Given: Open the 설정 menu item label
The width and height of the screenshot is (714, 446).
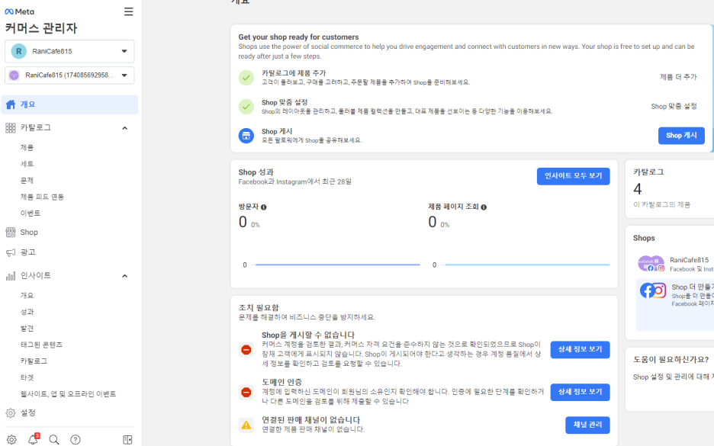Looking at the screenshot, I should coord(27,412).
